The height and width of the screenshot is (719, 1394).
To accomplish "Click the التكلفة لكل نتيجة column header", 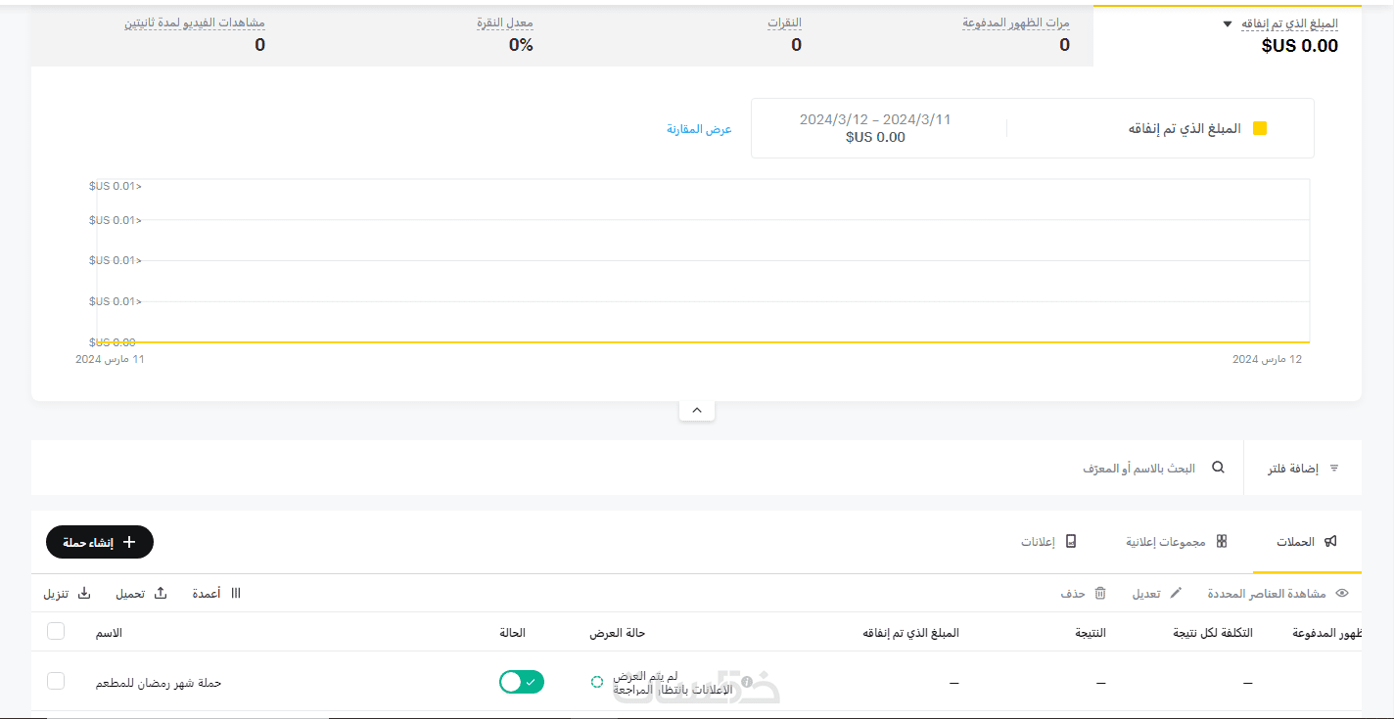I will point(1213,633).
